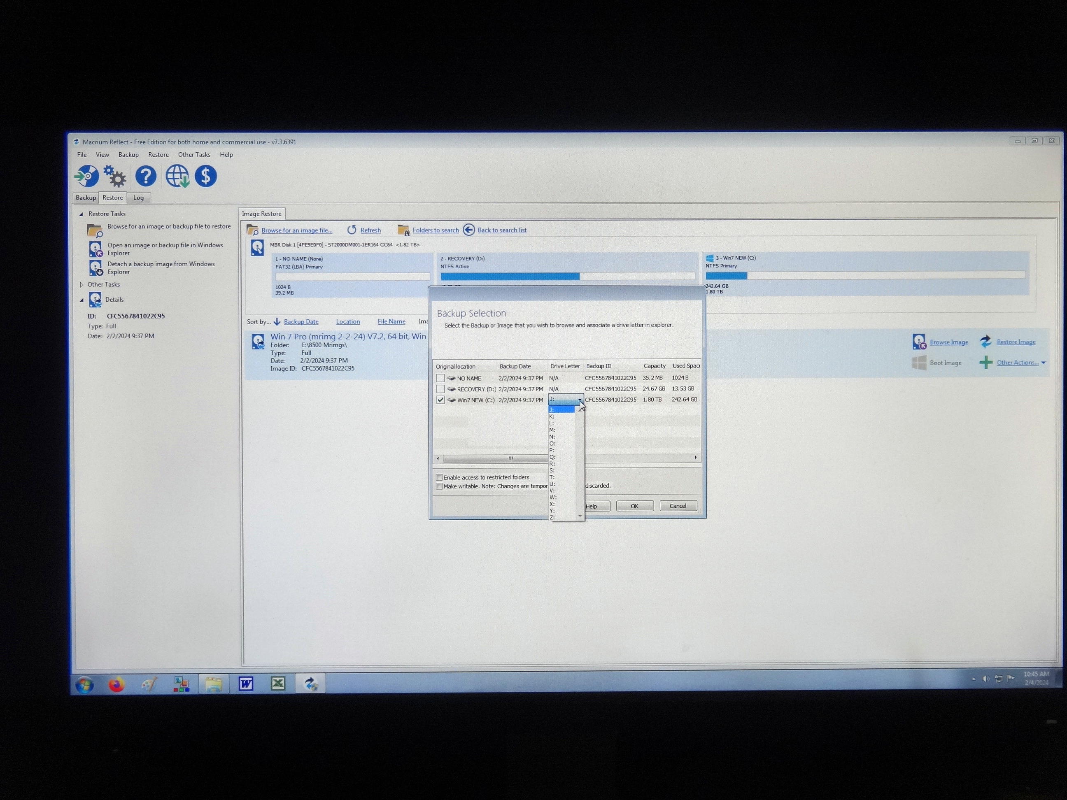
Task: Open Windows Explorer folder on taskbar
Action: pos(214,684)
